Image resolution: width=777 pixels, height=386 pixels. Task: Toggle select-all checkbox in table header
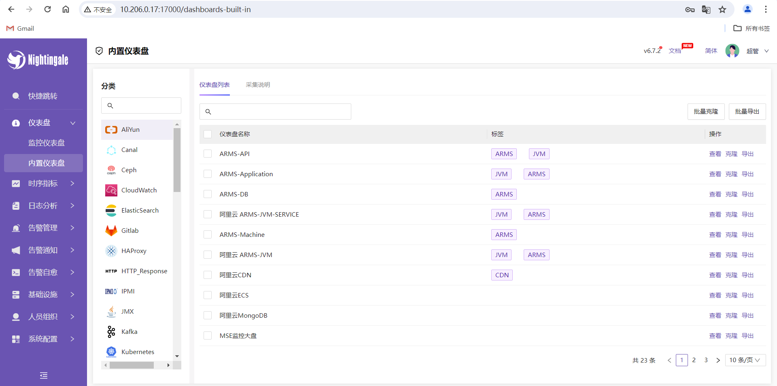tap(208, 134)
